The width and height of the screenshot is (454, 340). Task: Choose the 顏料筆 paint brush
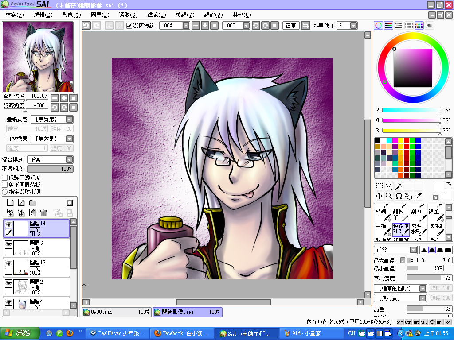pyautogui.click(x=401, y=215)
